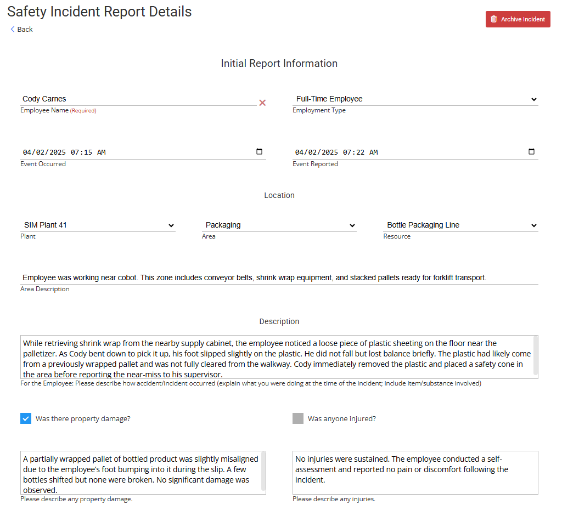562x510 pixels.
Task: Expand the Employment Type dropdown
Action: (x=415, y=99)
